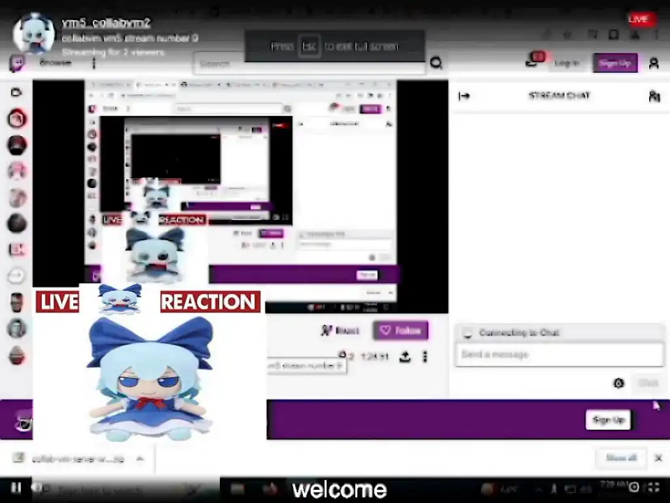
Task: Open the Browse page
Action: 56,63
